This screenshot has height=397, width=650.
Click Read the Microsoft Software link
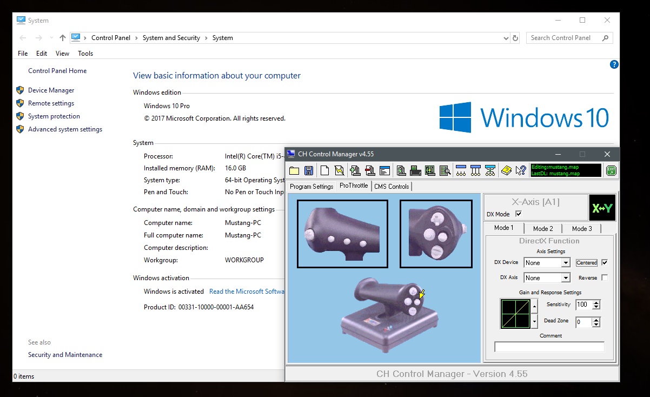pos(247,292)
